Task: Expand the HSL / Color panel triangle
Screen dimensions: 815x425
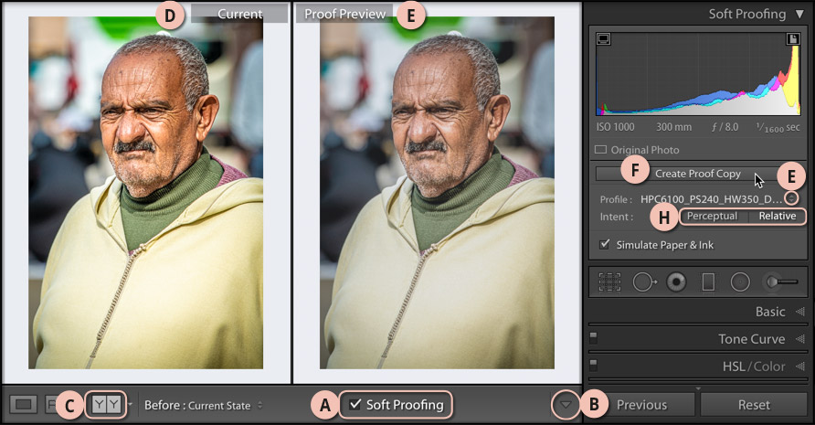Action: tap(800, 367)
